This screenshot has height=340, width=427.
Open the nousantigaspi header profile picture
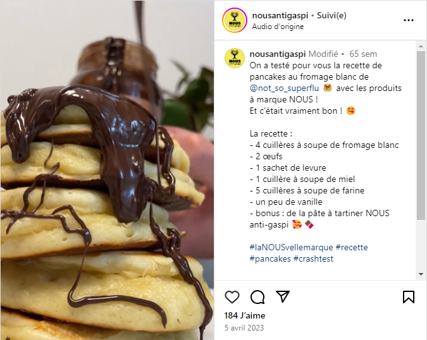[x=235, y=20]
